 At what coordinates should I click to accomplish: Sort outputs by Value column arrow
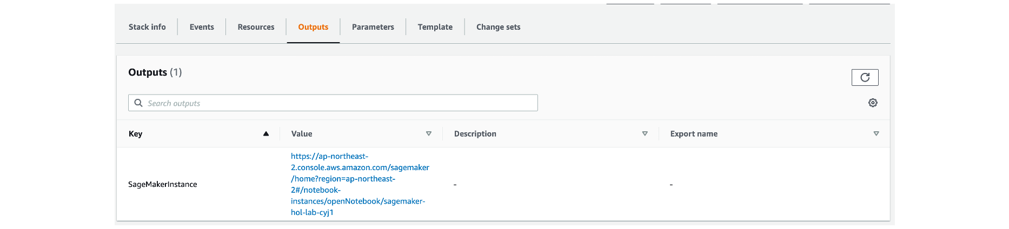429,133
